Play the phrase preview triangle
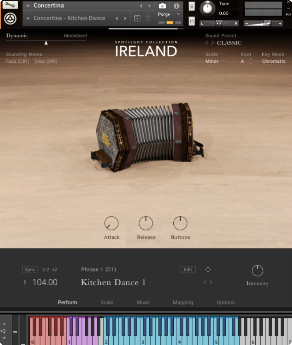This screenshot has height=345, width=292. click(x=25, y=282)
